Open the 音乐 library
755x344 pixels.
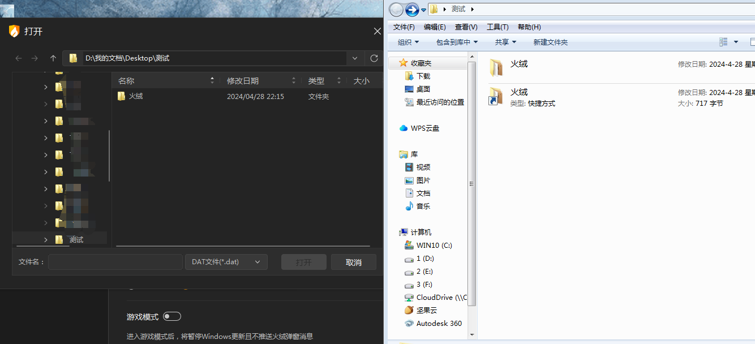(x=423, y=207)
